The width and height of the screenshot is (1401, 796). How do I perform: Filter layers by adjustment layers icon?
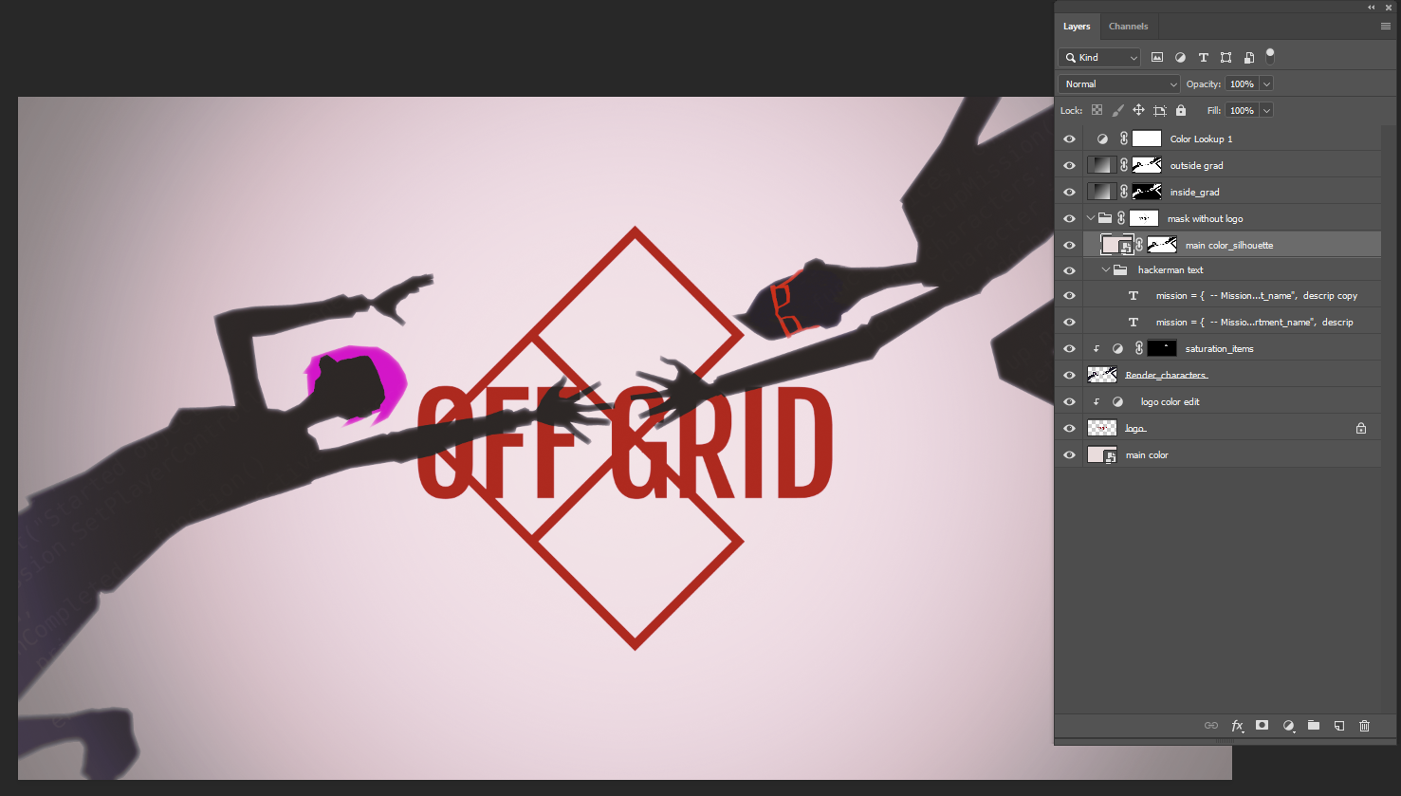[x=1180, y=58]
